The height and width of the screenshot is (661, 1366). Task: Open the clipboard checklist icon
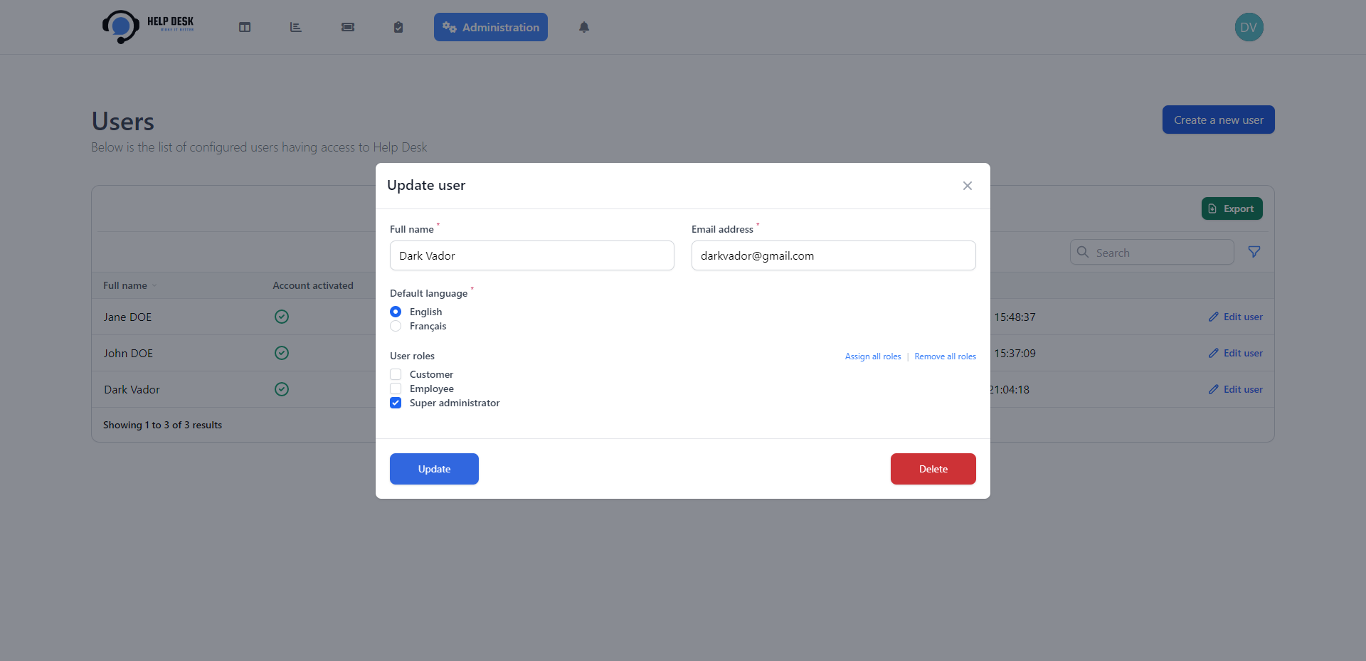click(x=398, y=27)
